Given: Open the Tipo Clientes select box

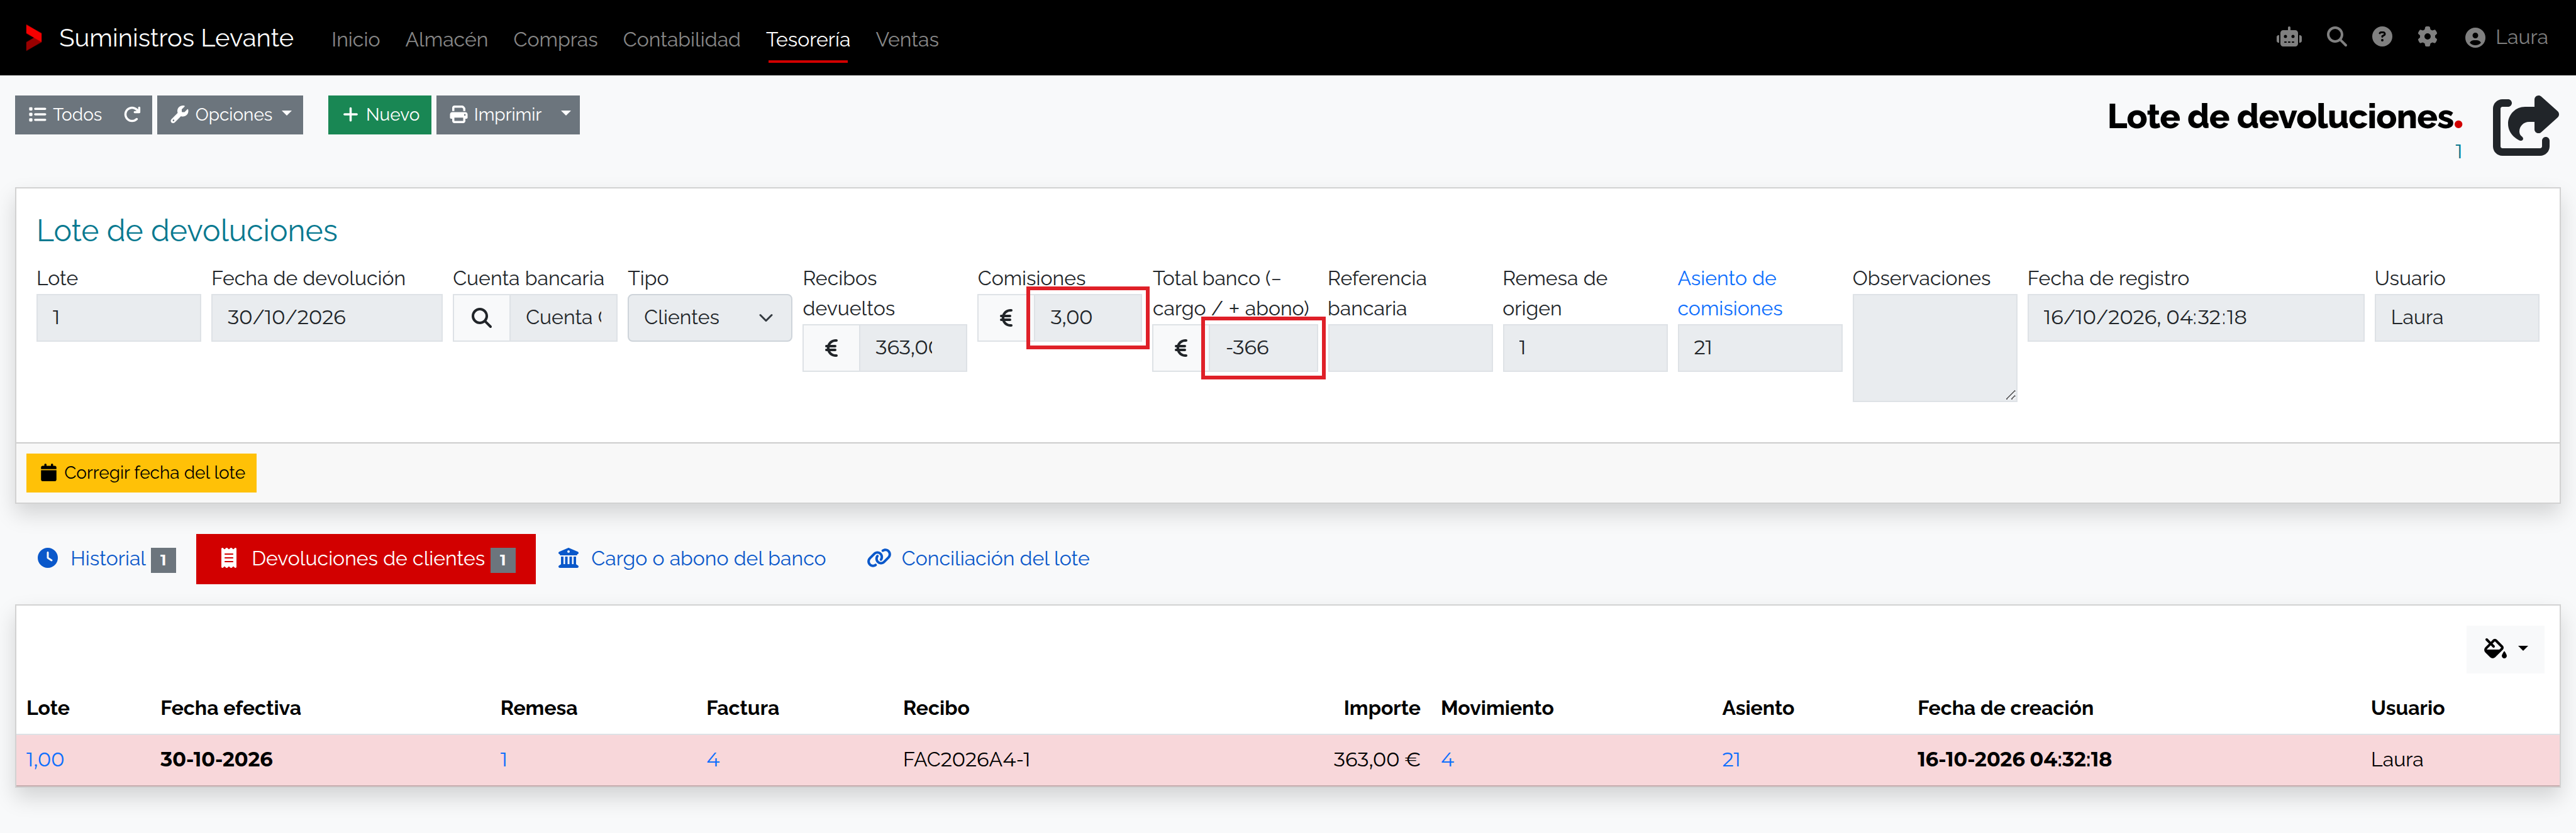Looking at the screenshot, I should 710,318.
